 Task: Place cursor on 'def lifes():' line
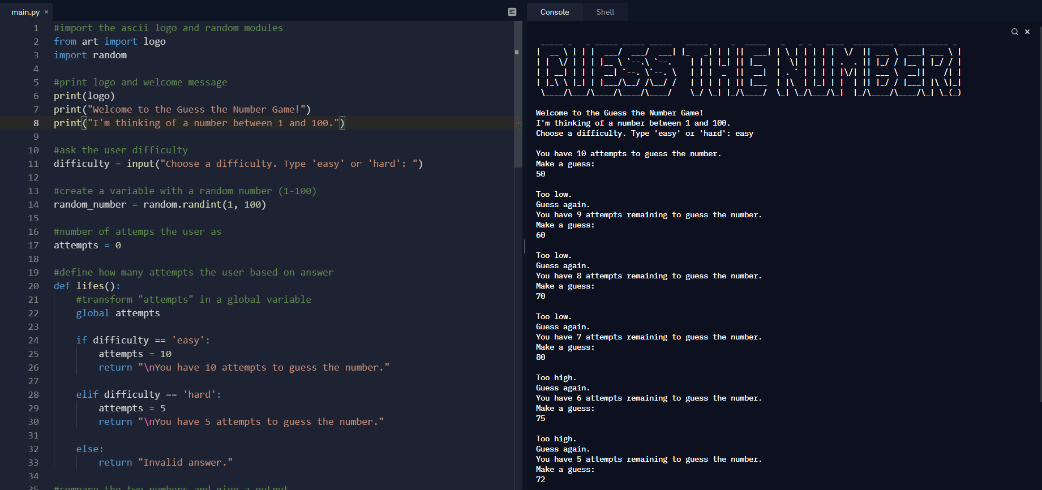[87, 286]
